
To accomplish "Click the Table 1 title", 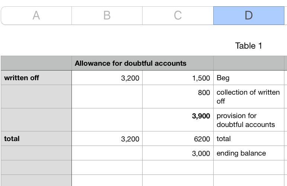I will coord(248,46).
